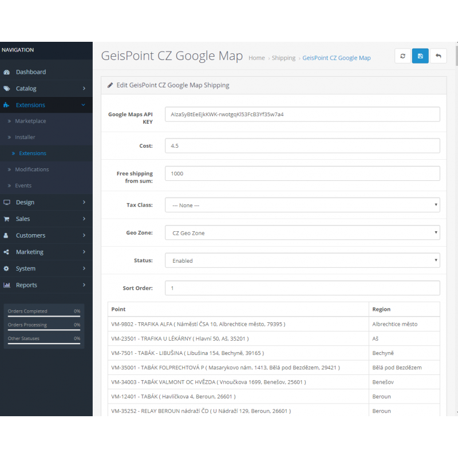Click the Catalog tag icon
Image resolution: width=458 pixels, height=458 pixels.
[x=6, y=89]
